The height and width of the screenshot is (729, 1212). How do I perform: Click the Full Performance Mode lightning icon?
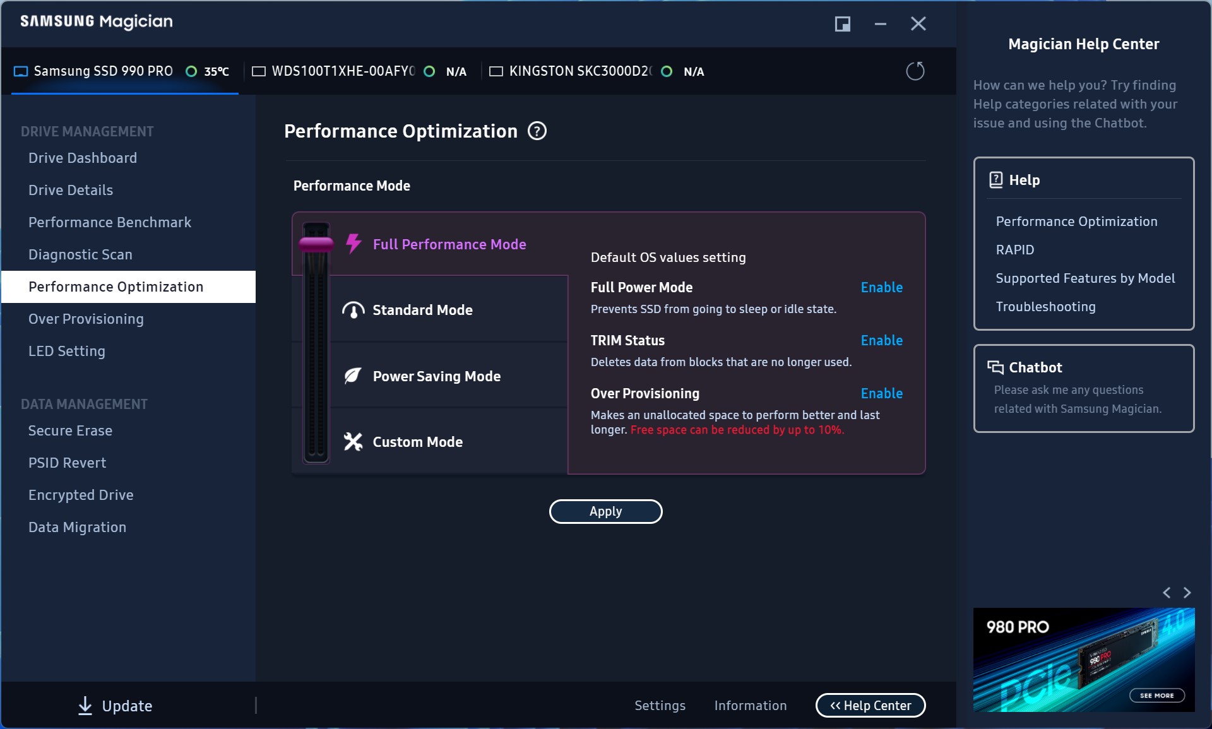point(353,244)
